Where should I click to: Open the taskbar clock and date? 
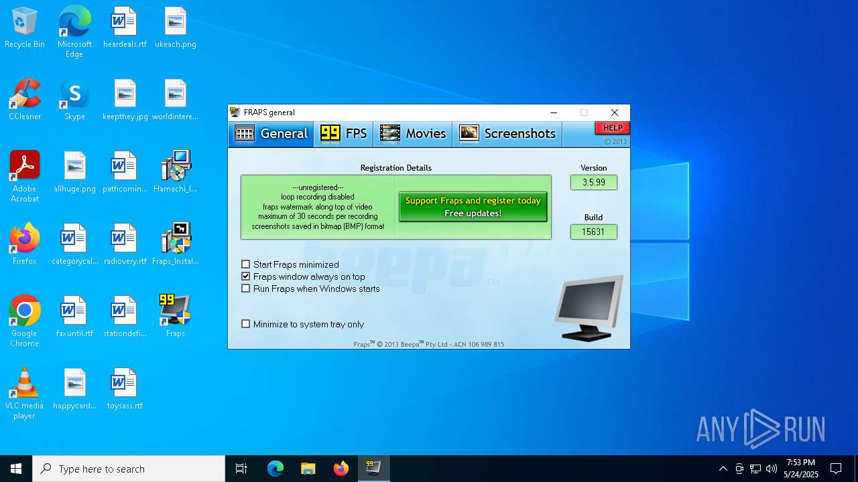coord(801,469)
